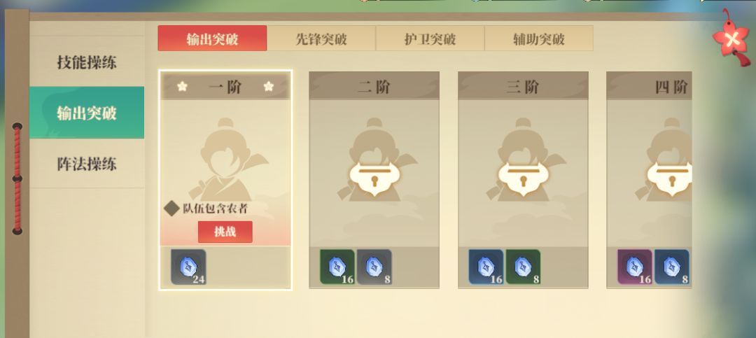Select the 一阶 stage card header
This screenshot has height=338, width=756.
click(225, 86)
